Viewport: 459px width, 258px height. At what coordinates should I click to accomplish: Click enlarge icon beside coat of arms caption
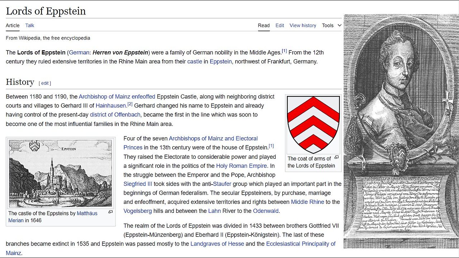[x=336, y=157]
